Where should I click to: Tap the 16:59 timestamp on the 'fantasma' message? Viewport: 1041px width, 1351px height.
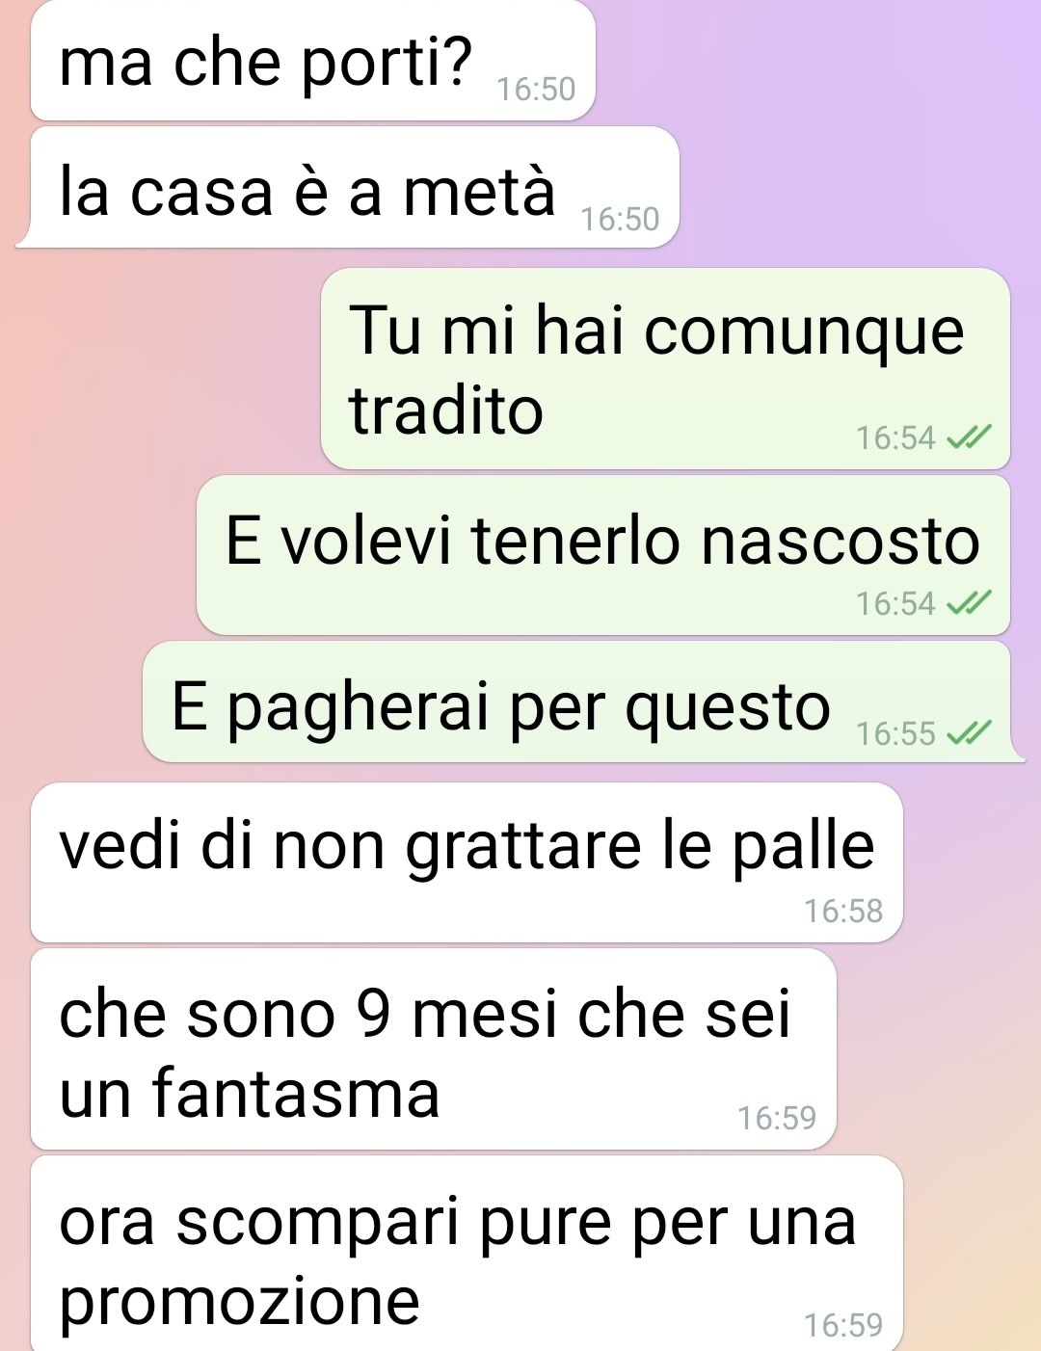[777, 1118]
